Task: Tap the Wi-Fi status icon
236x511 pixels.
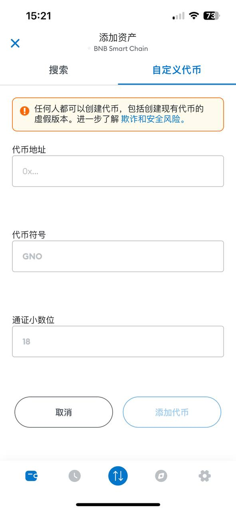Action: 194,16
